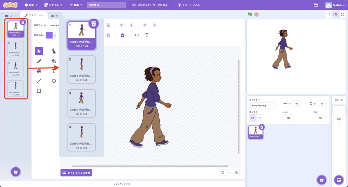Click the Paste icon in paint toolbar
The image size is (348, 187).
[x=108, y=35]
